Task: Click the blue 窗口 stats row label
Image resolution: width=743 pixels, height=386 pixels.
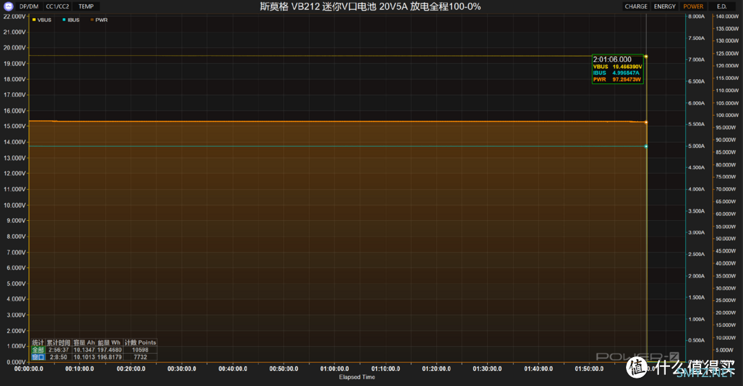Action: coord(38,357)
